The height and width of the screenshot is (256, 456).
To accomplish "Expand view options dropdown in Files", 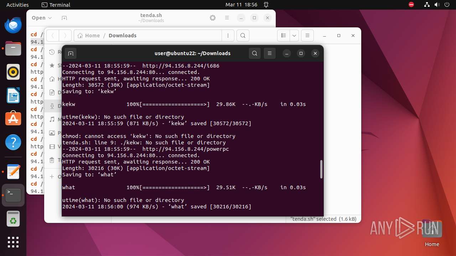I will click(x=294, y=36).
